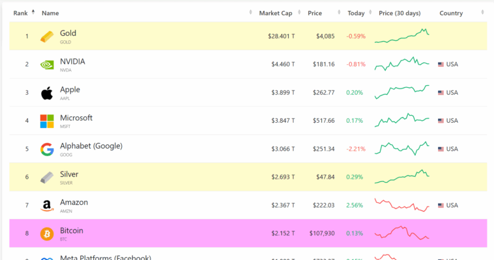Click Bitcoin's price $107,930

pos(322,233)
